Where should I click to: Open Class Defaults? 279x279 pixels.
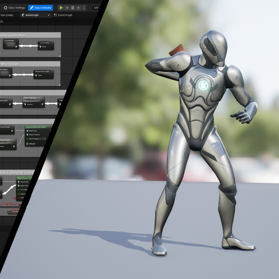click(41, 7)
